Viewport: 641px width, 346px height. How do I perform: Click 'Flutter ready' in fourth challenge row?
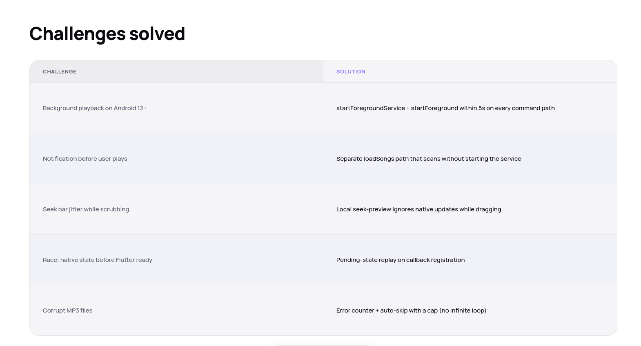(134, 260)
